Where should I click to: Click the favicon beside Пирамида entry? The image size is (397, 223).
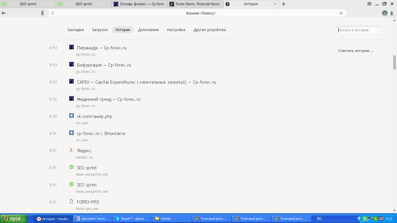pos(71,47)
